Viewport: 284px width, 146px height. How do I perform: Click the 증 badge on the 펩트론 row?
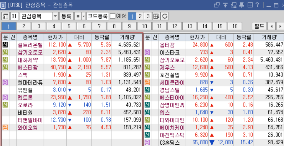(x=5, y=98)
